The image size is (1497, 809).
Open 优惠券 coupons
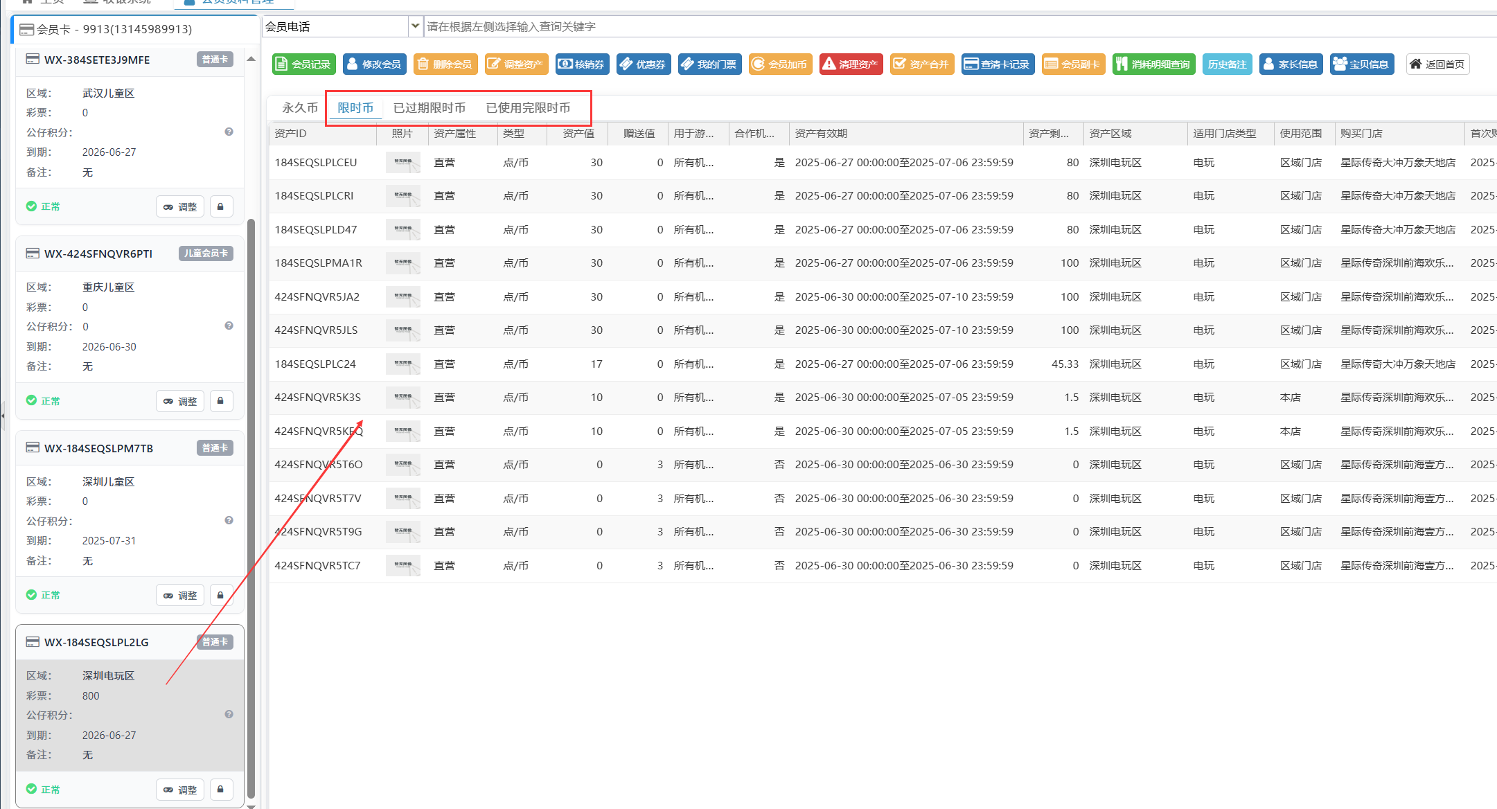point(643,64)
